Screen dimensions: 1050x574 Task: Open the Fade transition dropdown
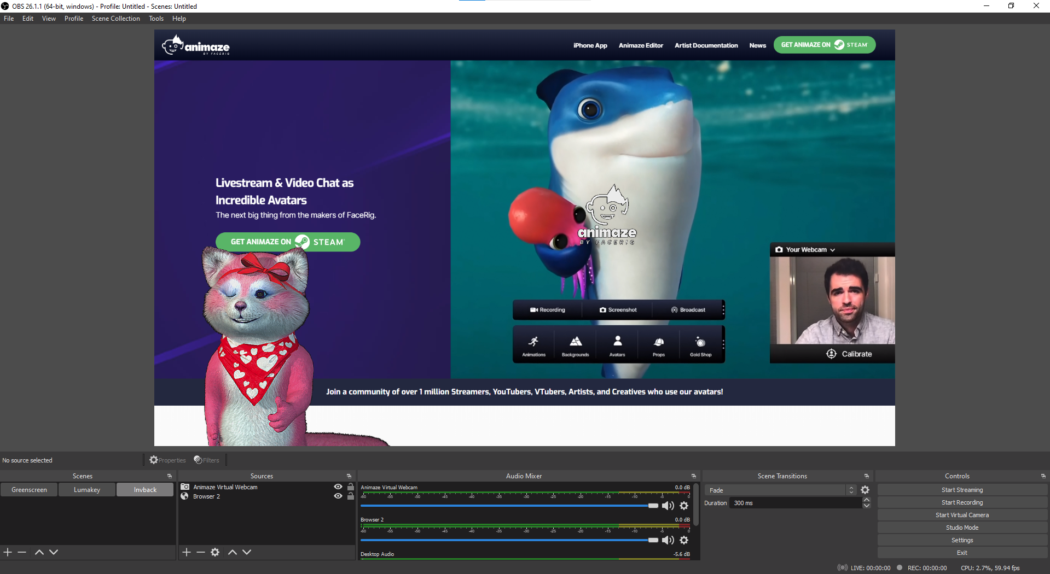780,490
